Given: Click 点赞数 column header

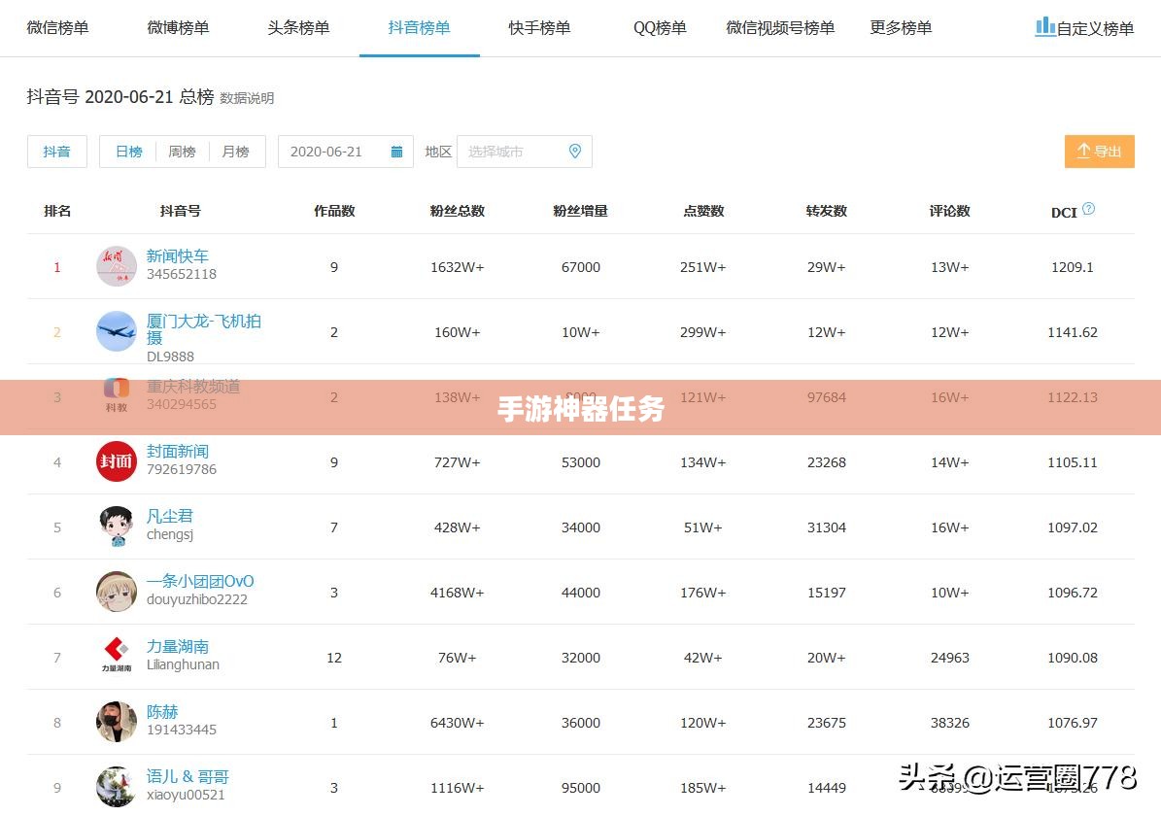Looking at the screenshot, I should [x=703, y=211].
